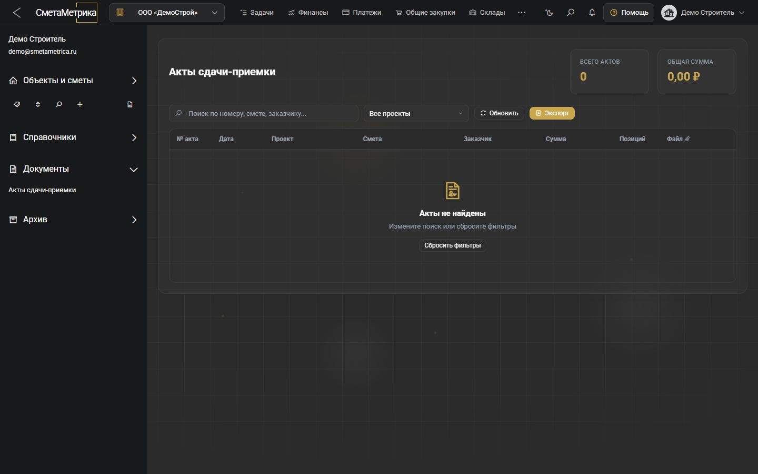Click the СметаМетрика logo
Image resolution: width=758 pixels, height=474 pixels.
pyautogui.click(x=66, y=13)
